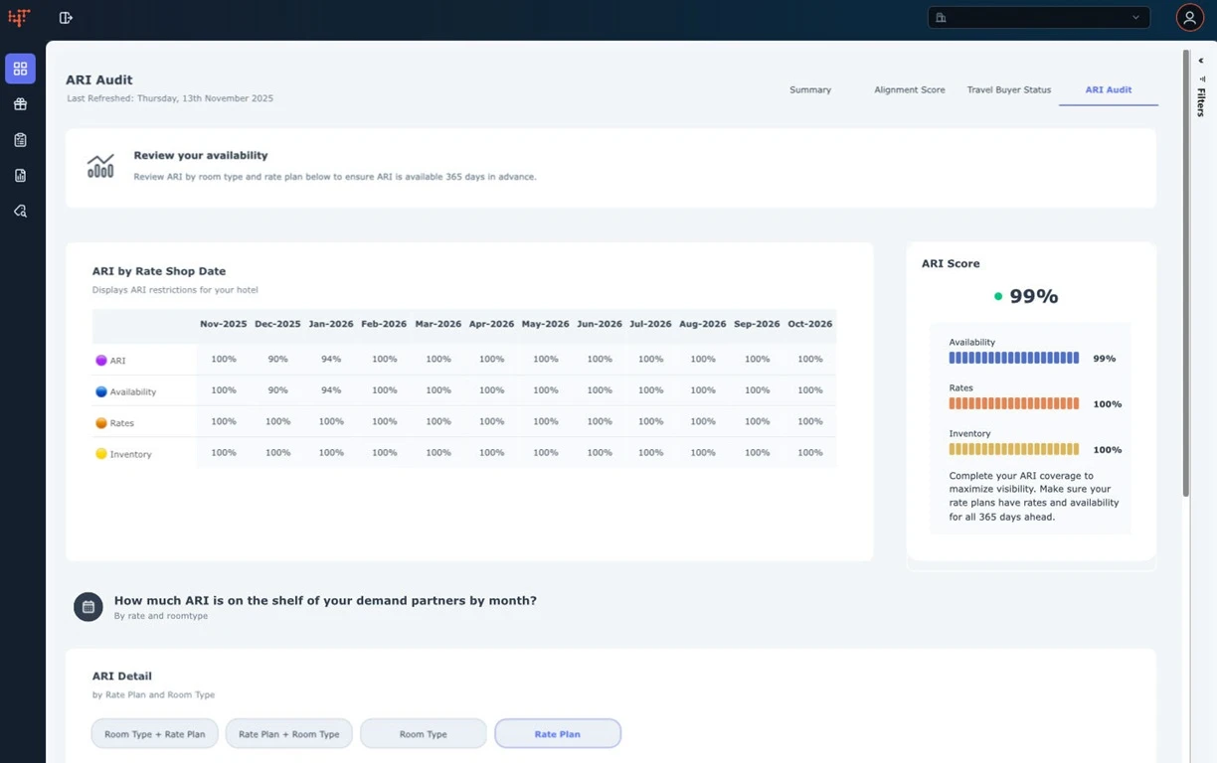The width and height of the screenshot is (1217, 763).
Task: Click the Jan-2026 column header
Action: pos(331,324)
